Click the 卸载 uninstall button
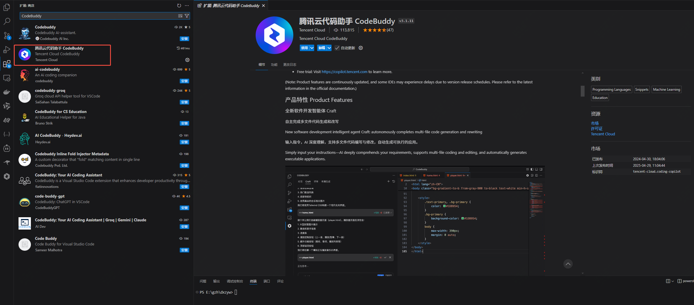 (322, 48)
